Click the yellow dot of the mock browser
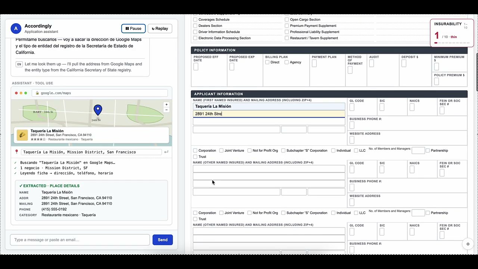The height and width of the screenshot is (269, 478). tap(21, 93)
